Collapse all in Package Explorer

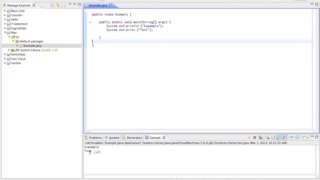coord(52,5)
